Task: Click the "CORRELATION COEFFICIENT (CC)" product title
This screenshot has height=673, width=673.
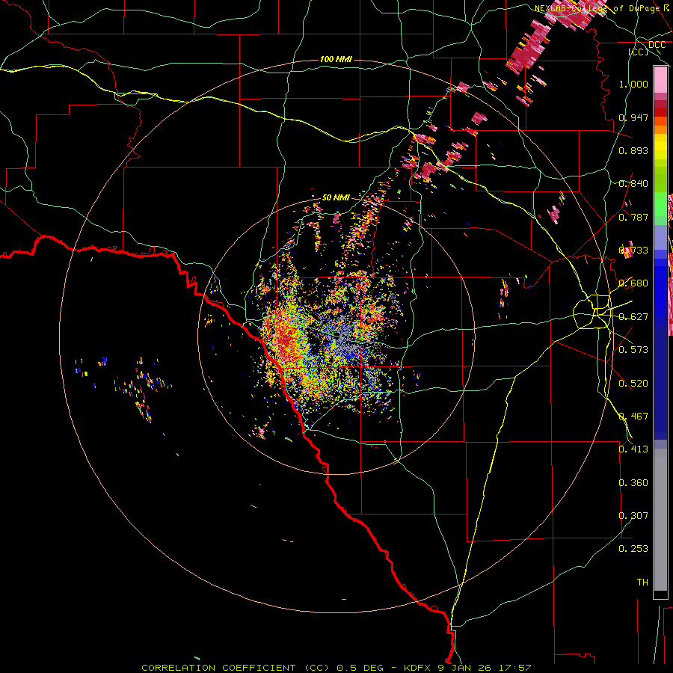Action: (x=236, y=668)
